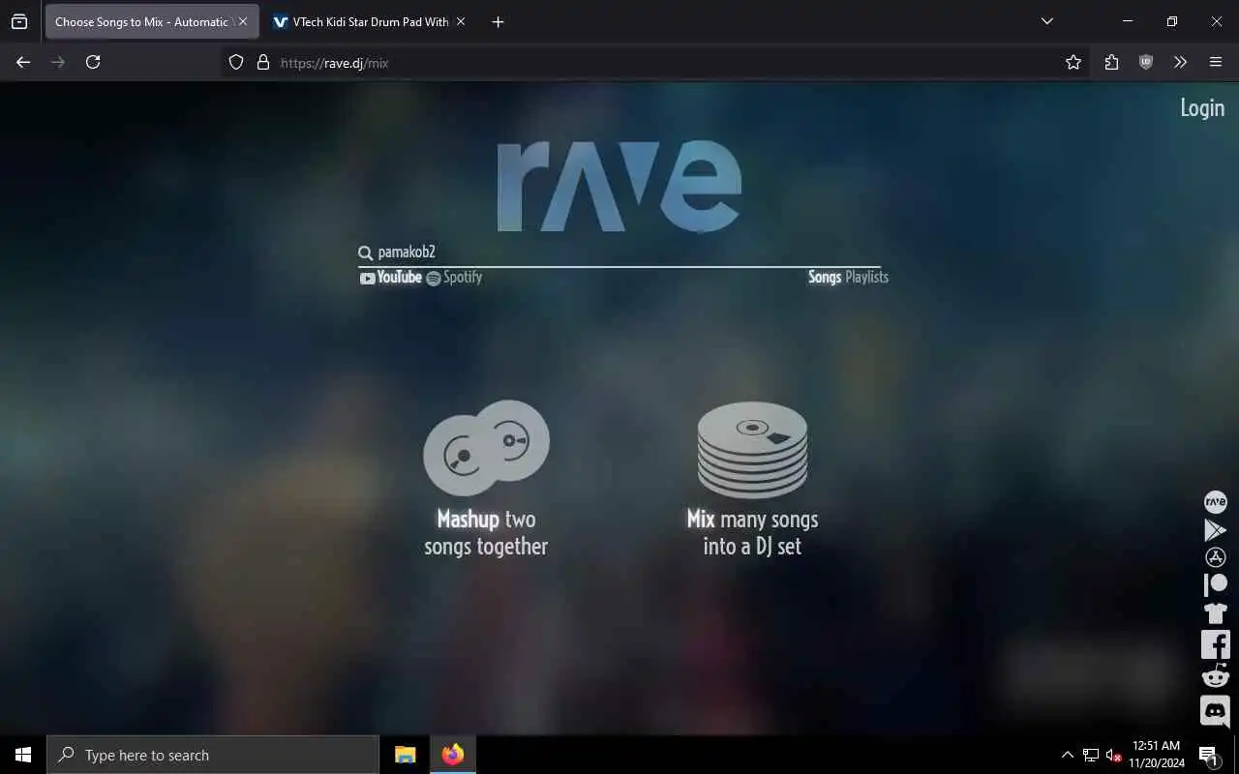Screen dimensions: 1239x774
Task: Open the notification center icon
Action: (x=1208, y=756)
